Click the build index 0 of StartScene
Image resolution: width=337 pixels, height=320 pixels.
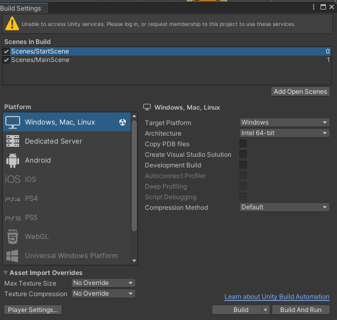coord(327,51)
